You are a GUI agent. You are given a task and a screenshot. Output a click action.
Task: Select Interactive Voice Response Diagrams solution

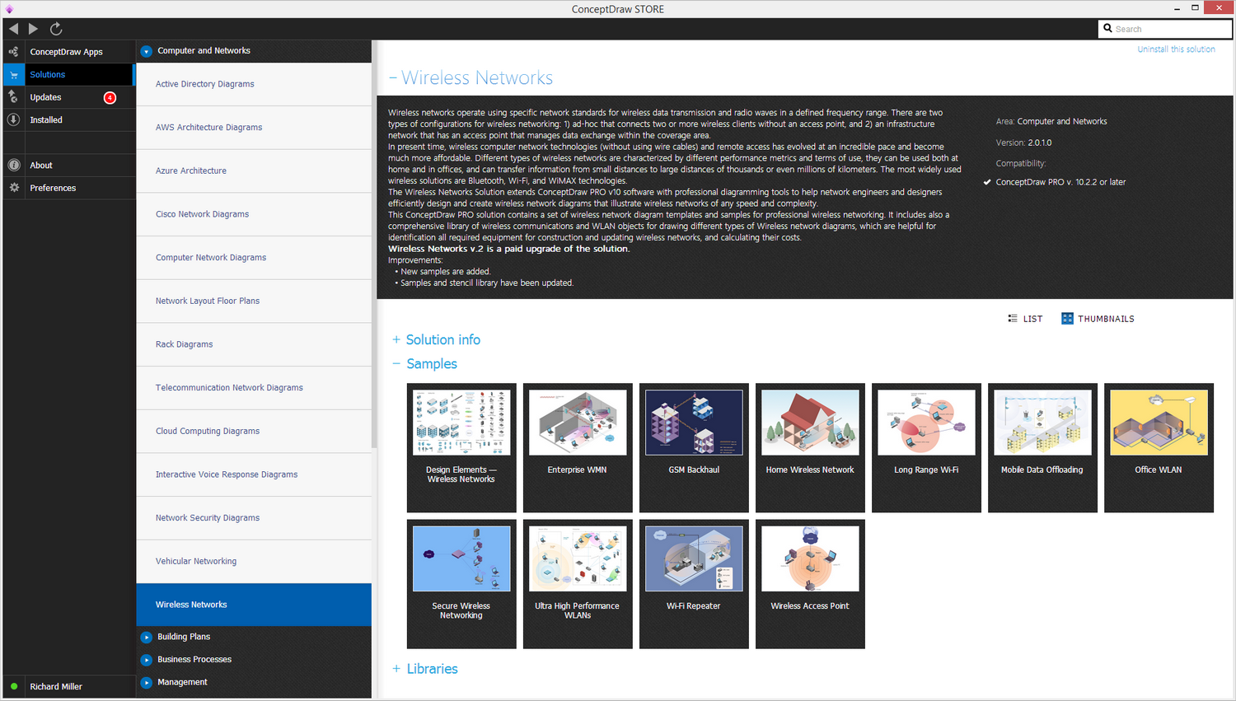pos(254,474)
